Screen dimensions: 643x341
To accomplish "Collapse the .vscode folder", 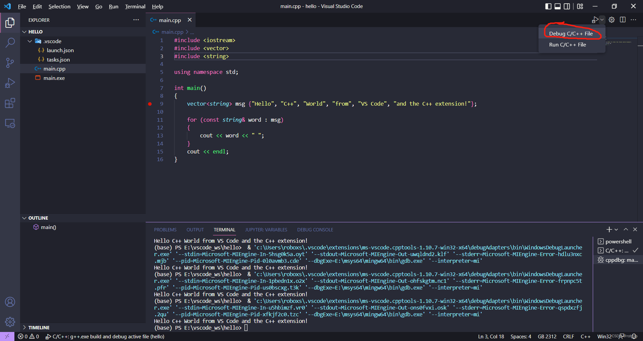I will pyautogui.click(x=30, y=41).
